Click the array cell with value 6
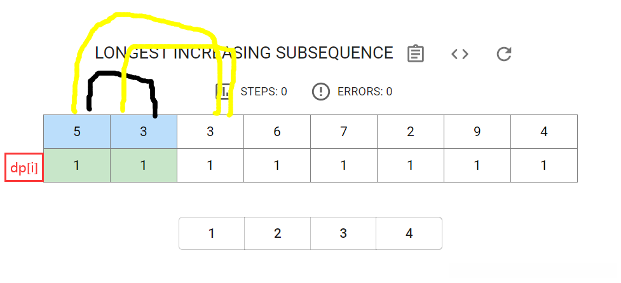This screenshot has height=283, width=621. pos(277,132)
